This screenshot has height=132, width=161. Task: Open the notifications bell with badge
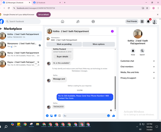pos(148,21)
